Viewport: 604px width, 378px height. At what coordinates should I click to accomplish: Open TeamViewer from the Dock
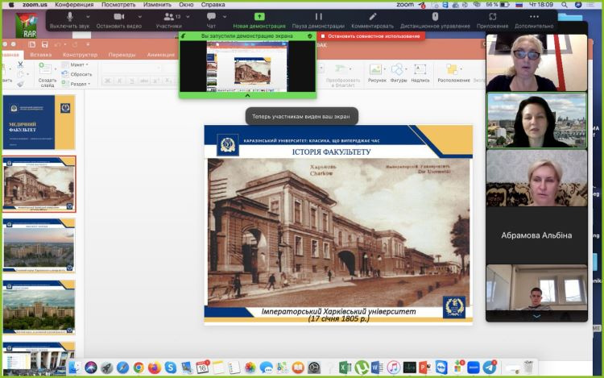pos(441,368)
